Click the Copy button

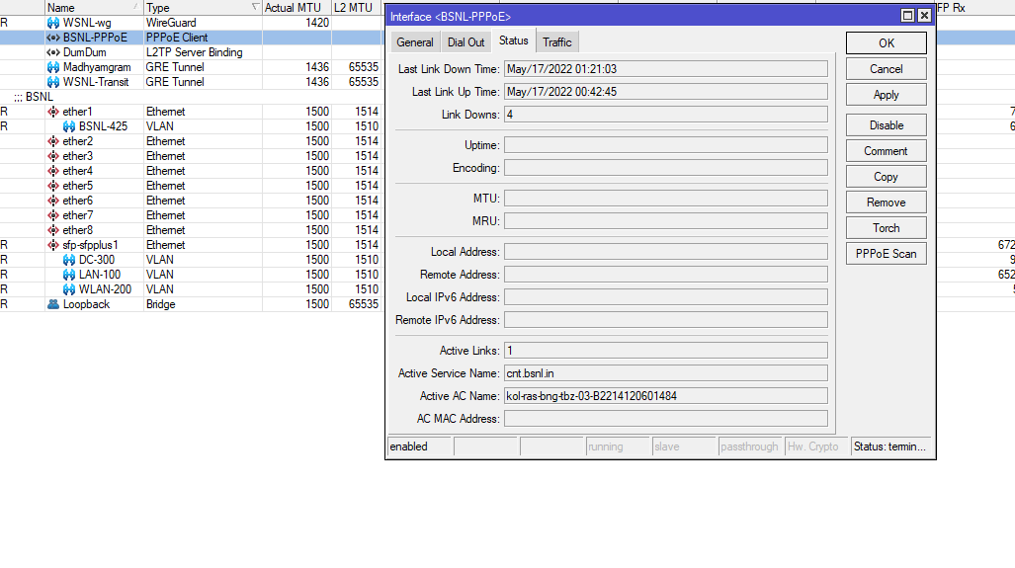(x=887, y=177)
